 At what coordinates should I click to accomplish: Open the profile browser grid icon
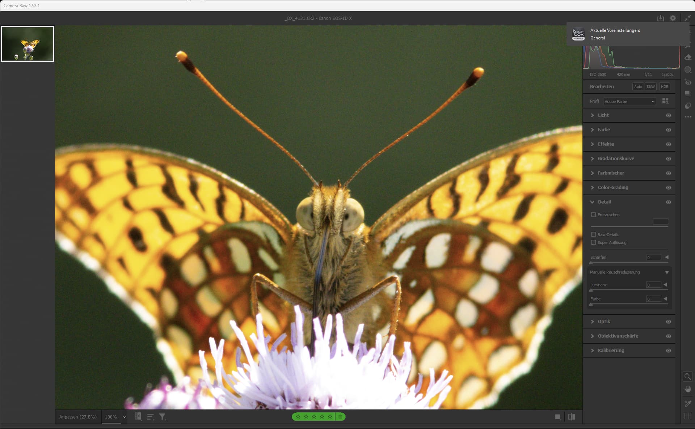coord(665,101)
